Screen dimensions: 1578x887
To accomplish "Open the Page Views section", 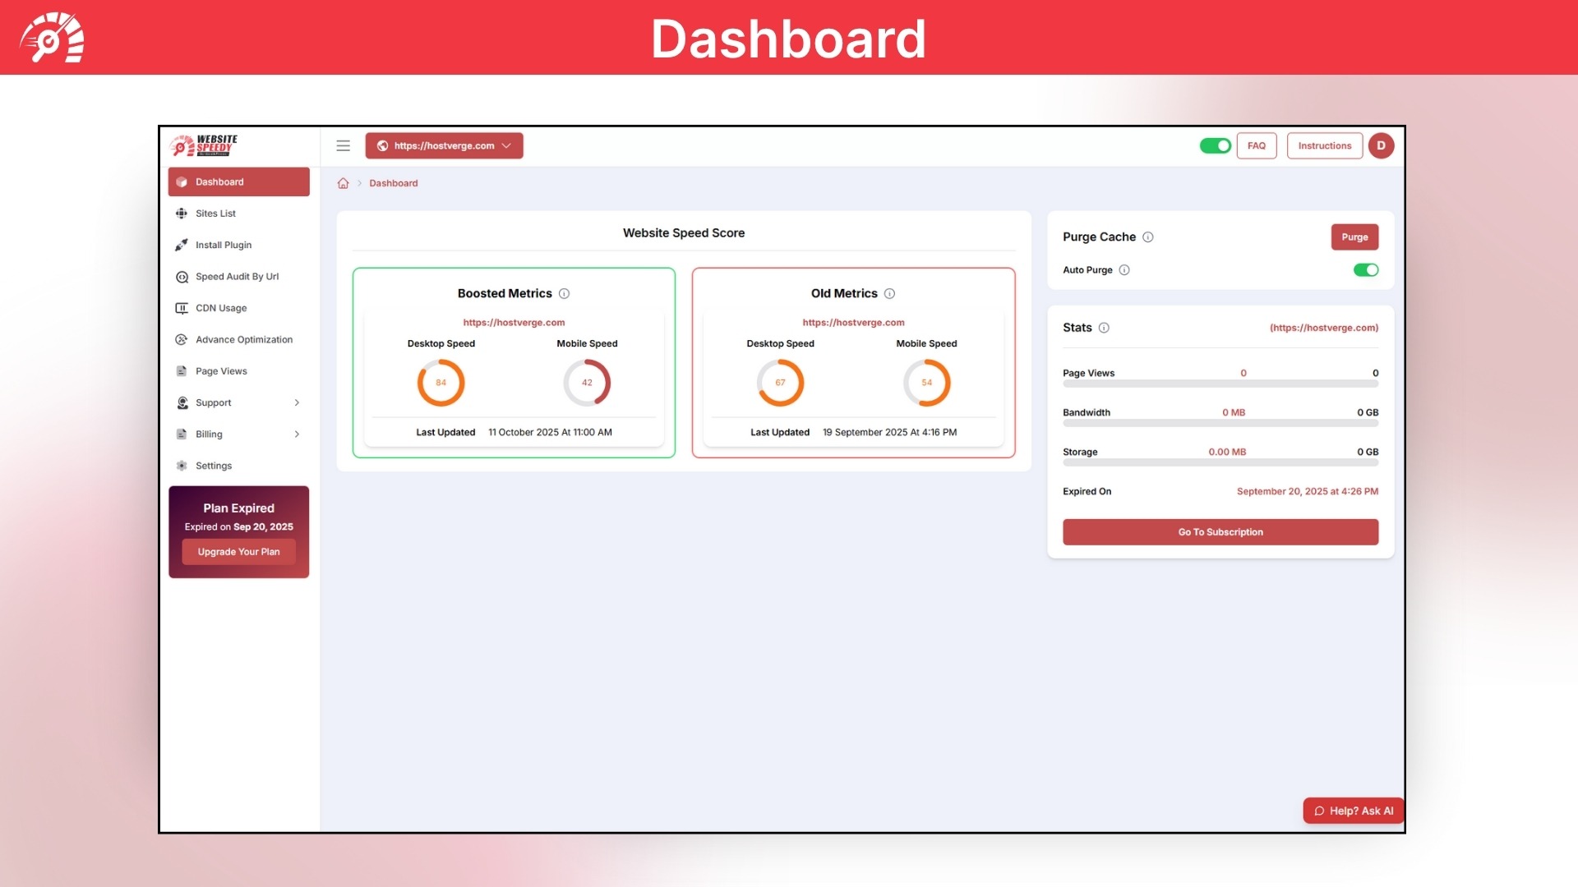I will click(220, 370).
